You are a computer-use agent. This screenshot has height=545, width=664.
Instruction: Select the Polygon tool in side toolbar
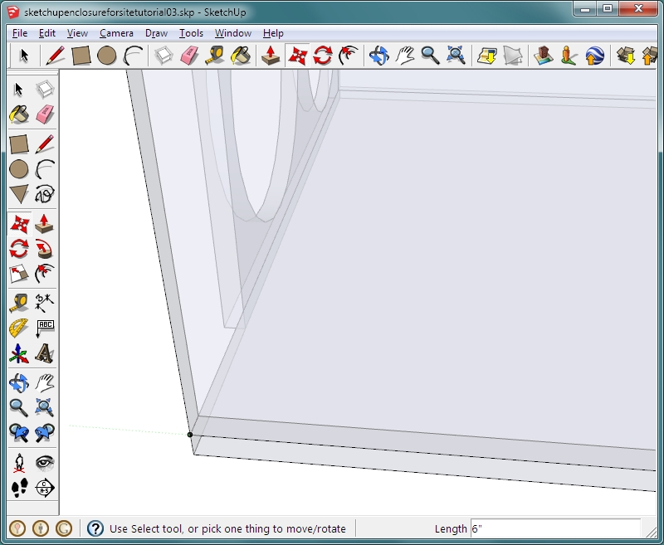(x=19, y=194)
